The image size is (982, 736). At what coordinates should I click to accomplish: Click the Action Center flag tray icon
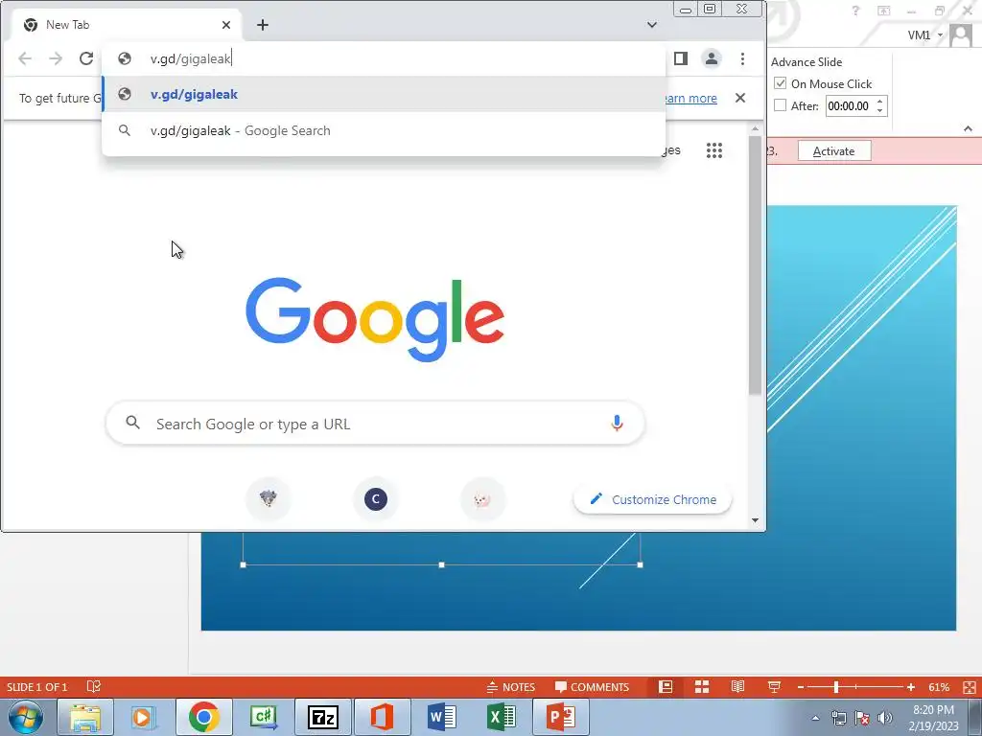click(862, 718)
